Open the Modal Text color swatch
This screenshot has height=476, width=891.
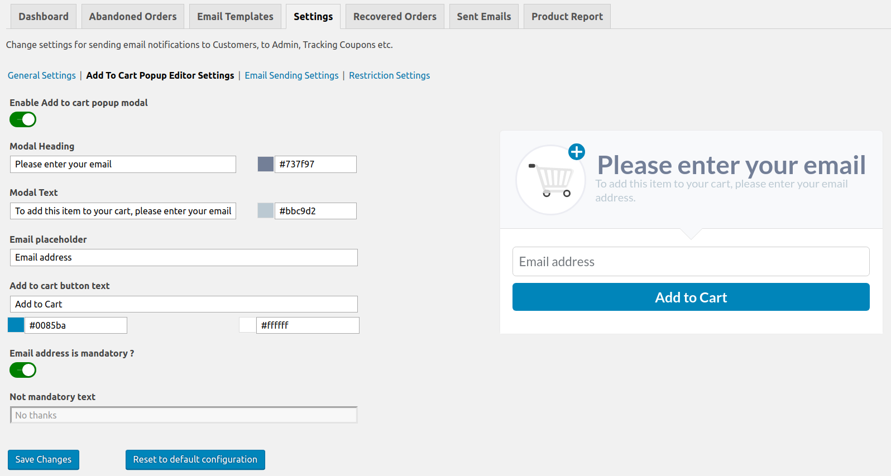[266, 210]
